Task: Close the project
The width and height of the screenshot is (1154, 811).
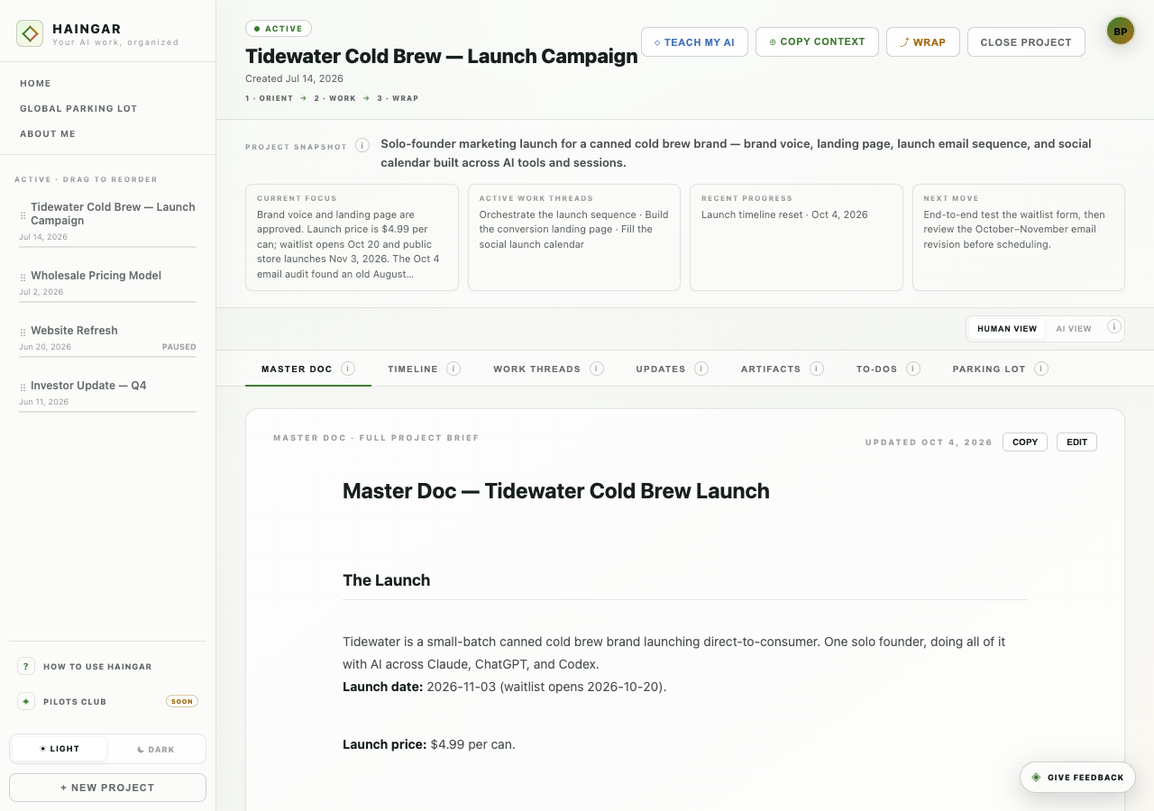Action: [x=1026, y=42]
